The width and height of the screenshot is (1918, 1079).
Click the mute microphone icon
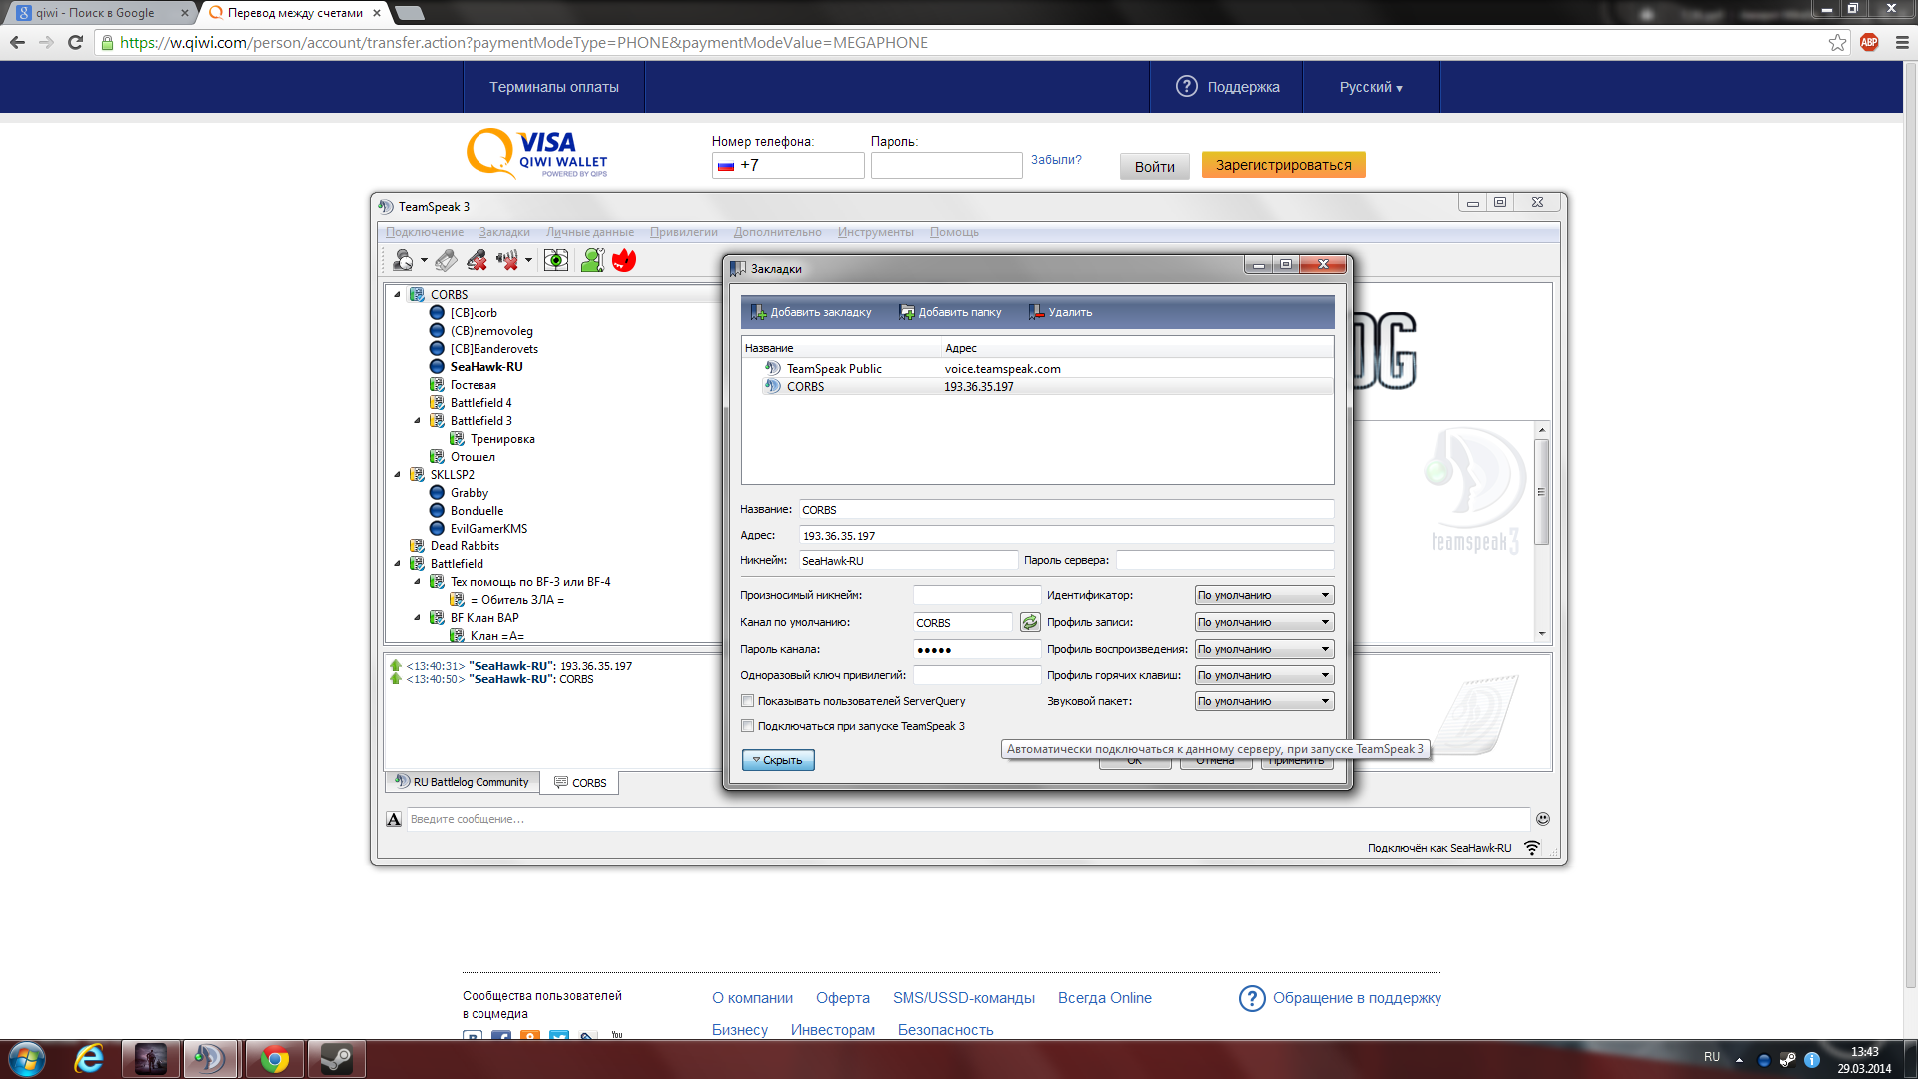point(477,260)
